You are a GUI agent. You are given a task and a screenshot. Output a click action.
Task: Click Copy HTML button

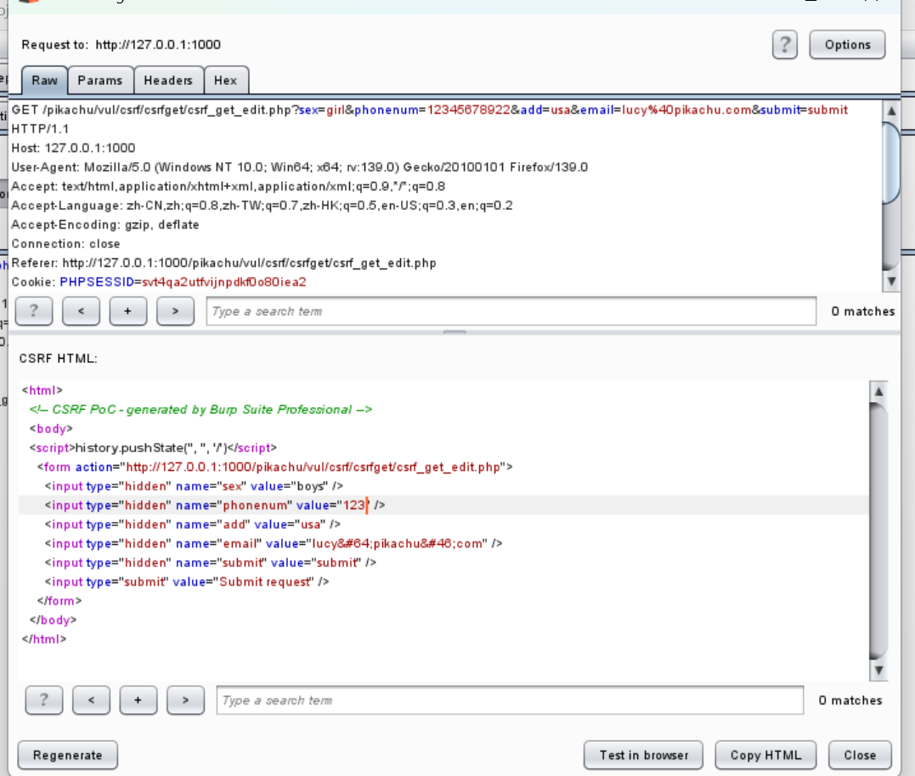765,755
